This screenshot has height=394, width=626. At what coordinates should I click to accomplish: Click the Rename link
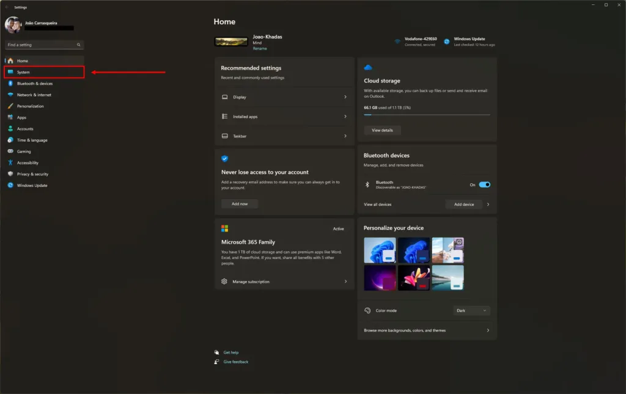[259, 49]
